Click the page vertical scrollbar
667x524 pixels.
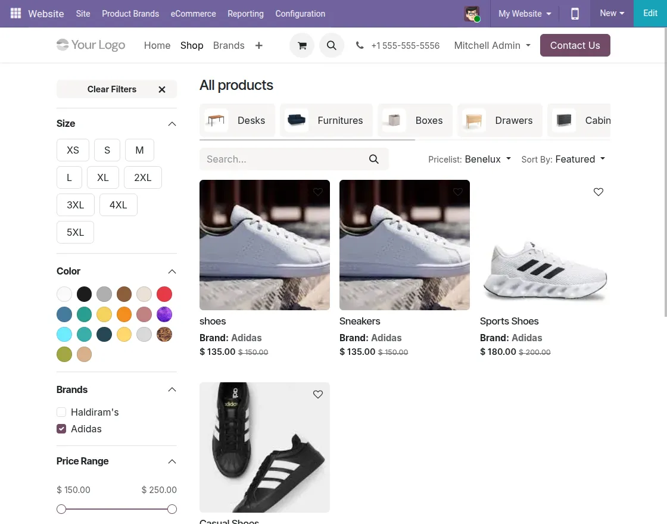[x=665, y=172]
